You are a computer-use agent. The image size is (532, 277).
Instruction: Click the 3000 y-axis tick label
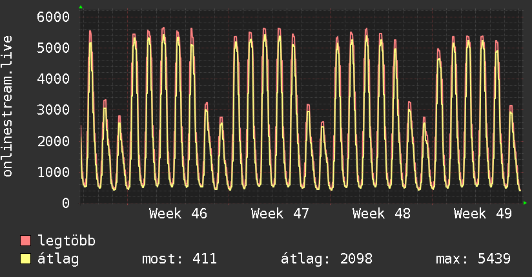[x=54, y=110]
